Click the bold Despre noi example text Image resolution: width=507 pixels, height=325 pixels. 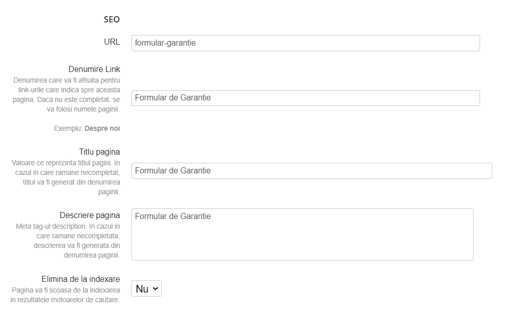[103, 128]
